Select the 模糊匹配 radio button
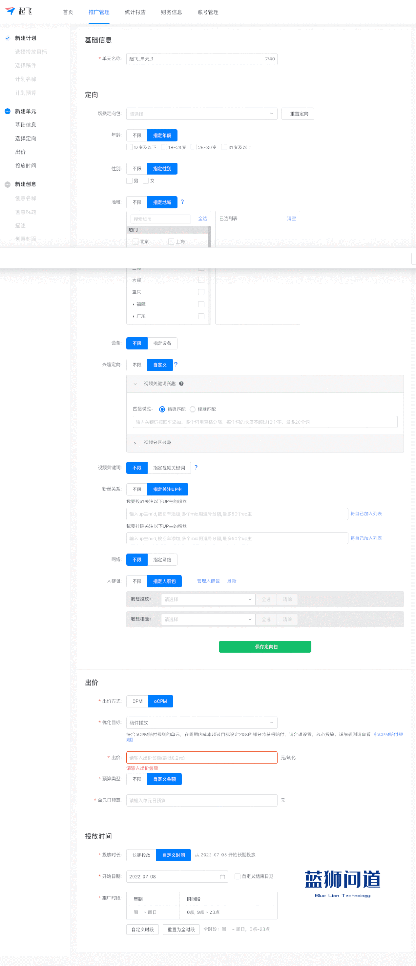The width and height of the screenshot is (416, 966). point(193,409)
